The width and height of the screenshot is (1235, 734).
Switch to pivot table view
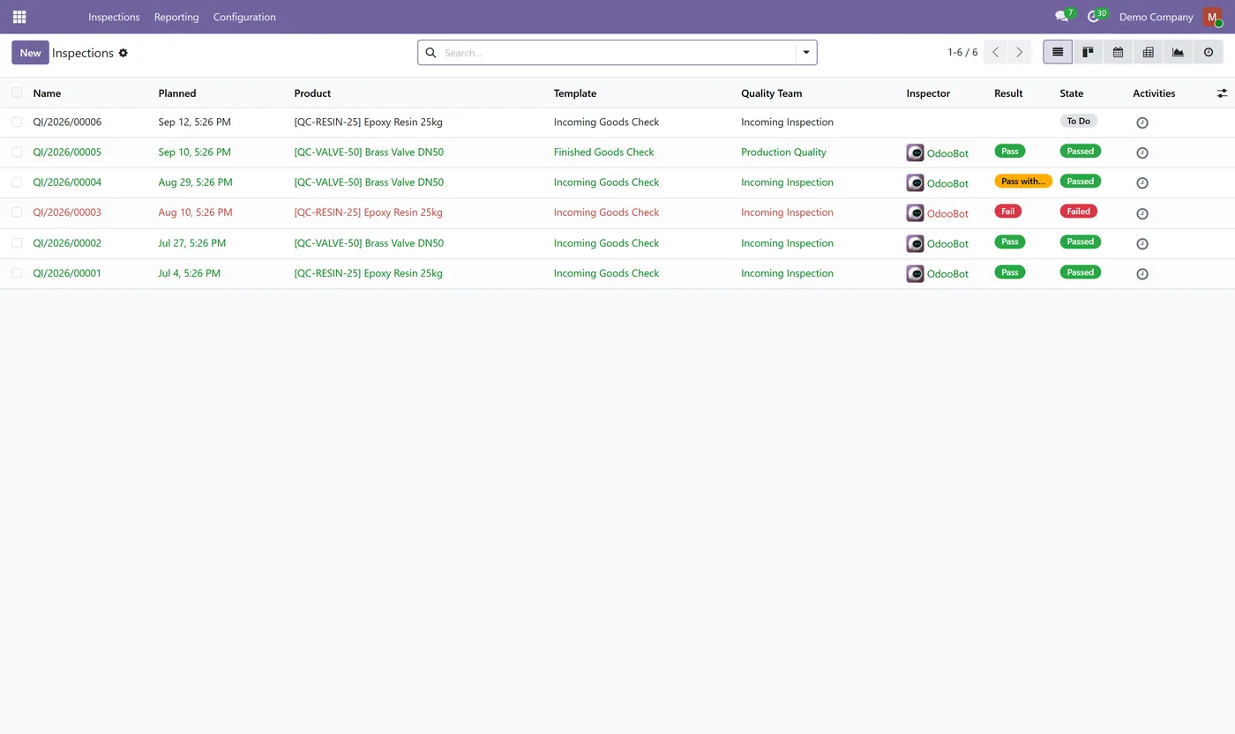[x=1148, y=52]
